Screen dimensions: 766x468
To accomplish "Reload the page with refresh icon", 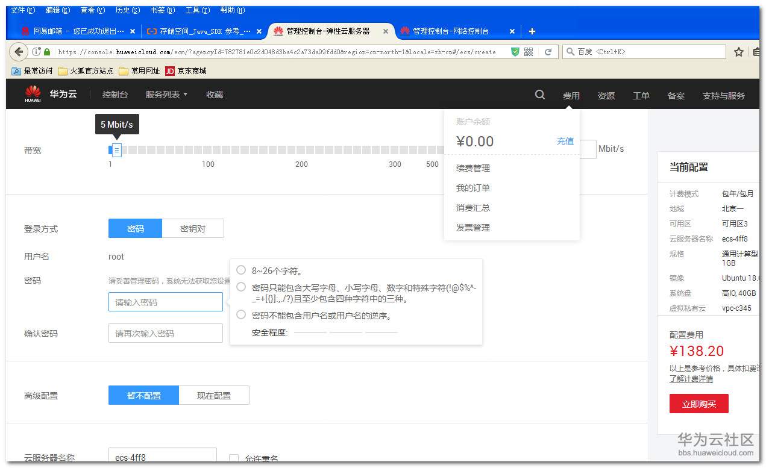I will pos(548,52).
